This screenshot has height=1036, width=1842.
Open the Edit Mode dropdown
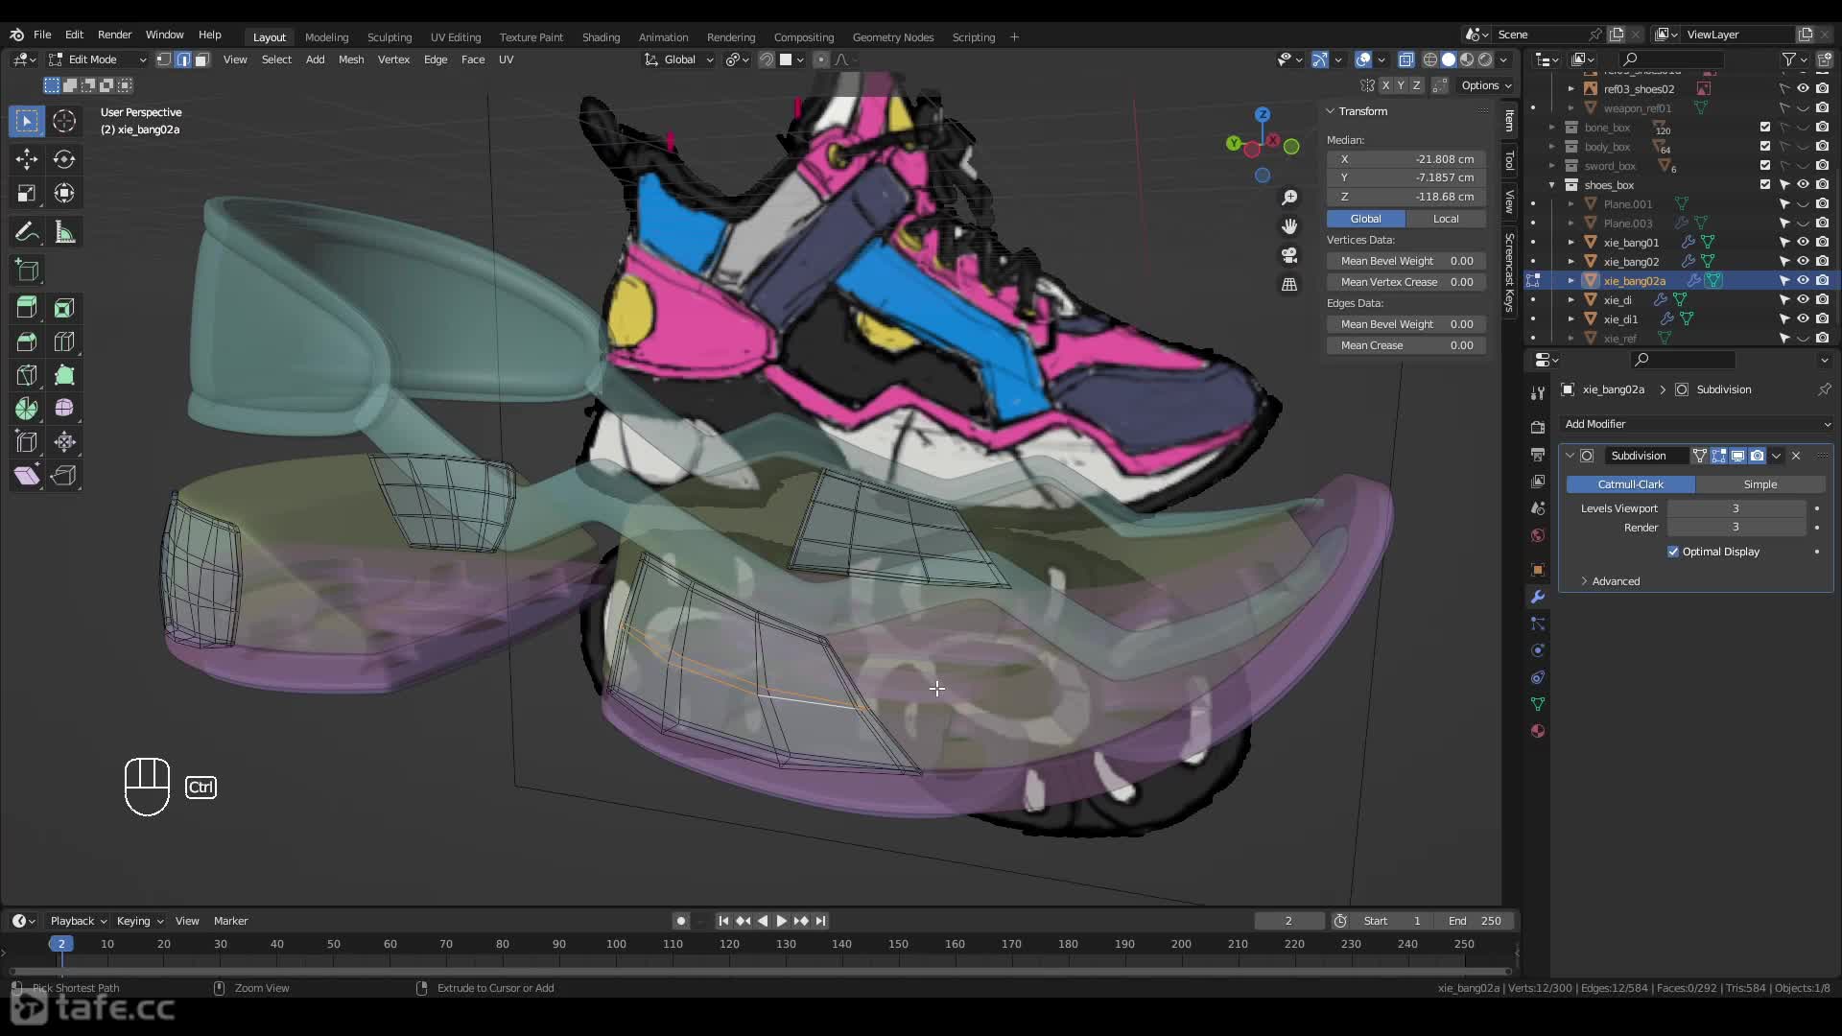point(98,59)
